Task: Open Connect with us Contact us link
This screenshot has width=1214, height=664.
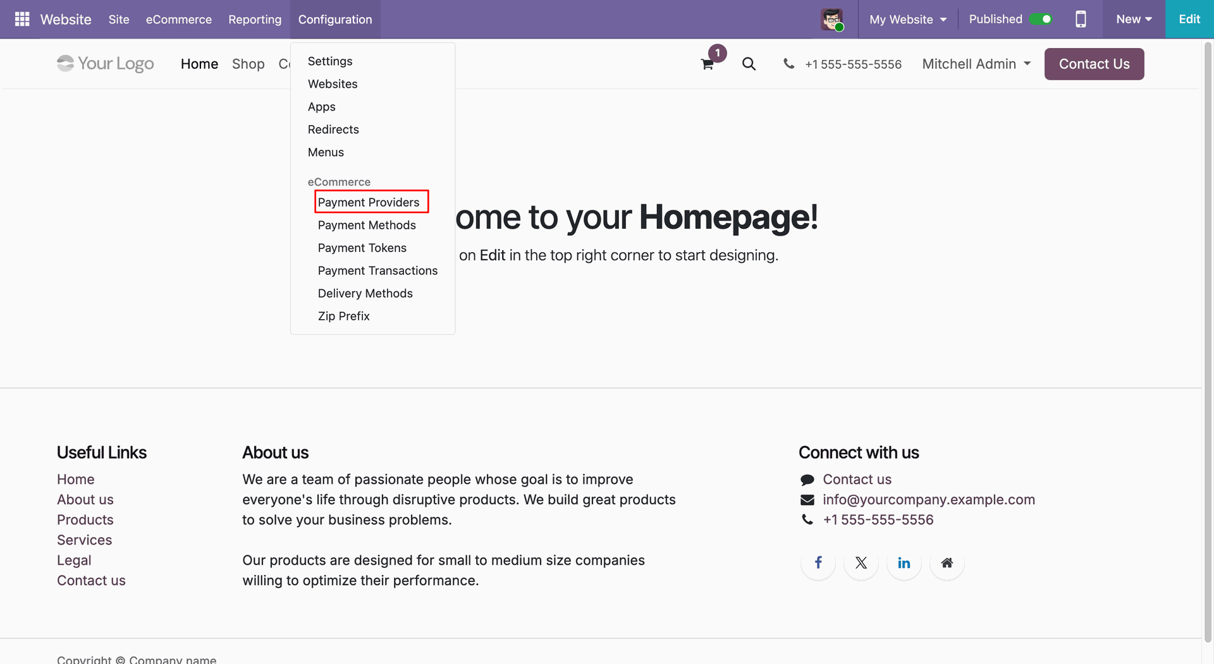Action: point(857,480)
